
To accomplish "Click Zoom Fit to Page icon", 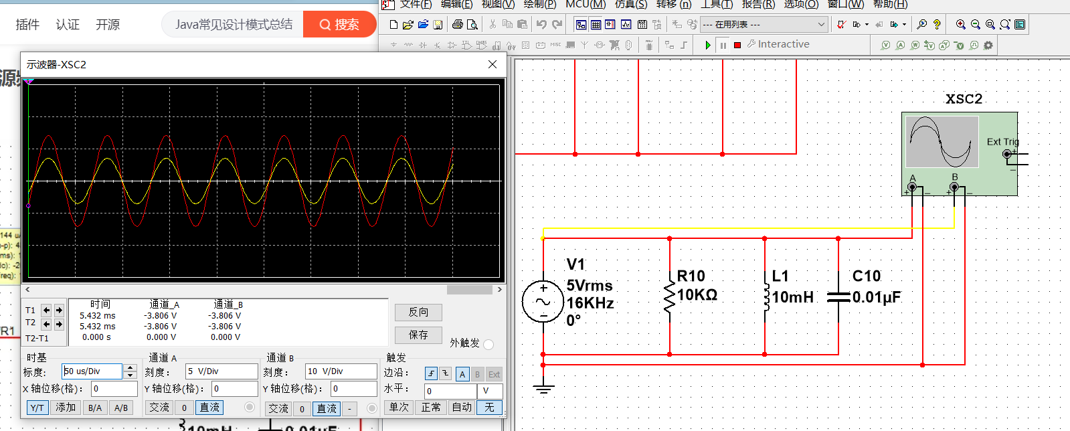I will pyautogui.click(x=1005, y=25).
